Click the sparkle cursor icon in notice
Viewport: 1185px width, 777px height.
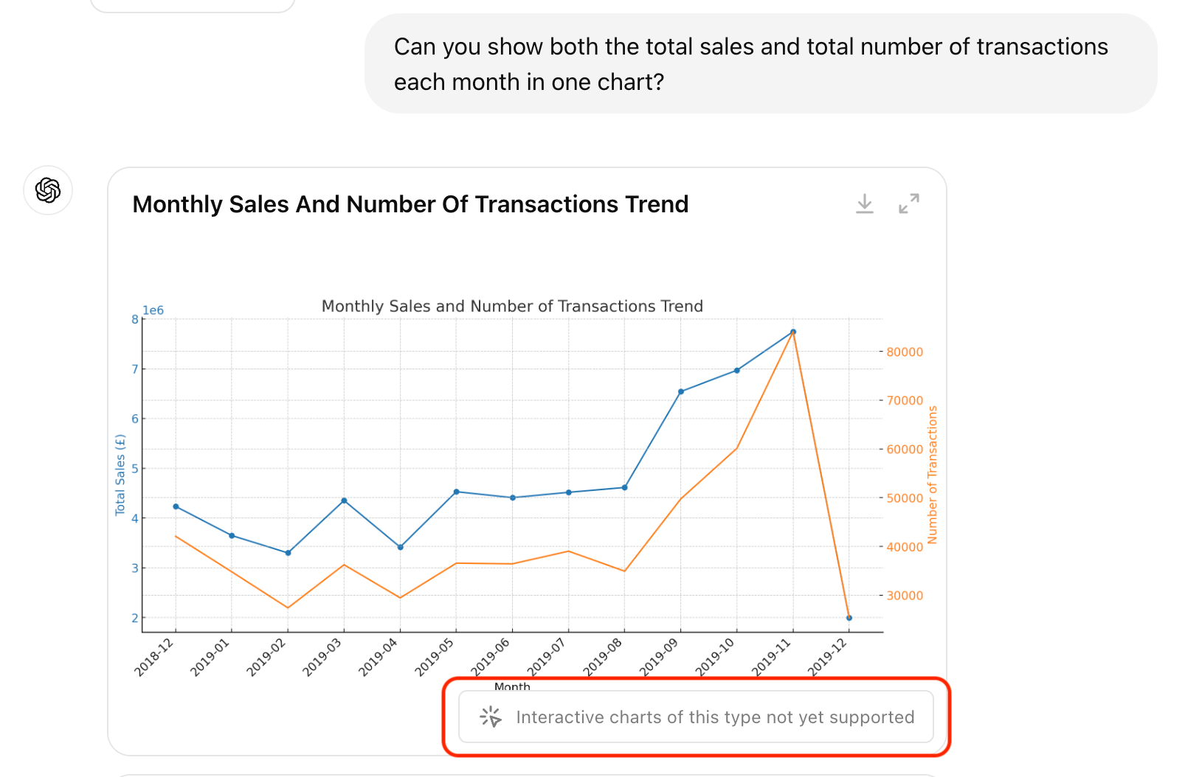490,717
